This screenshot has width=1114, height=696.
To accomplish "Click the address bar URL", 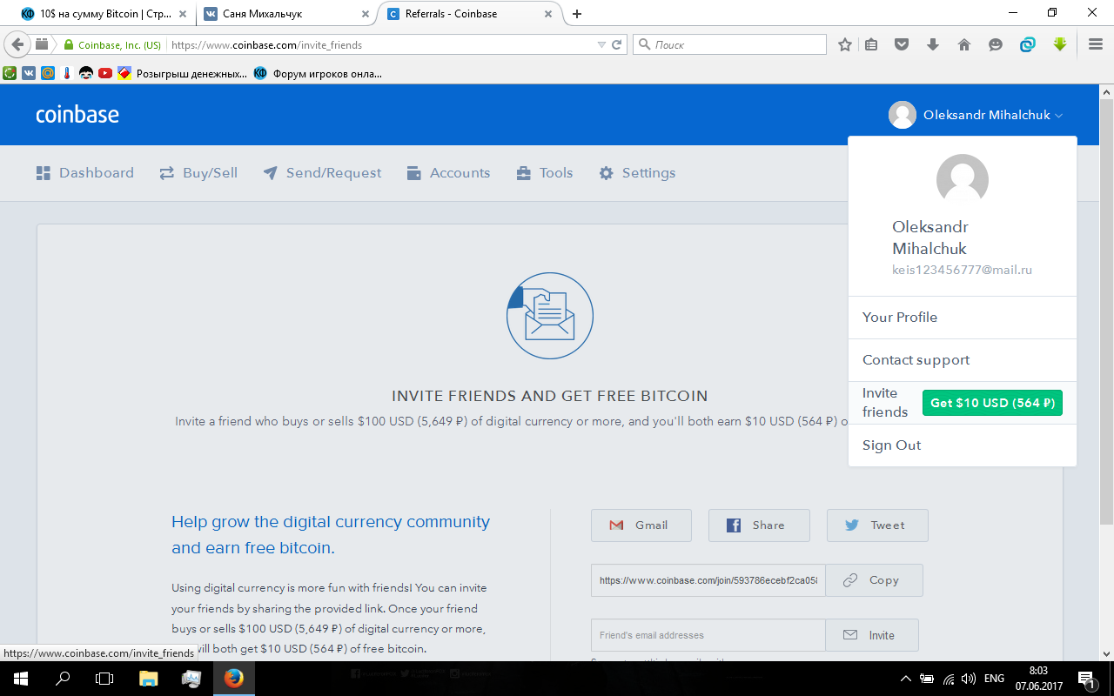I will 266,44.
